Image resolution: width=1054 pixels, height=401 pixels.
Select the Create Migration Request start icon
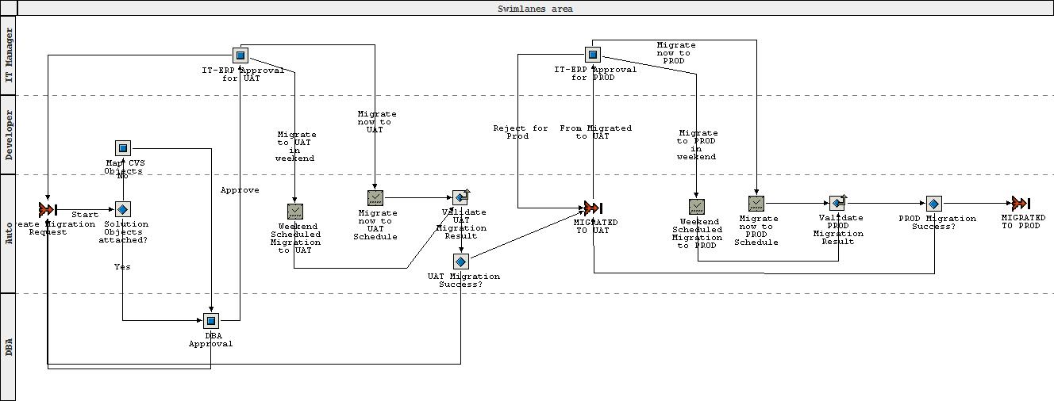click(48, 209)
